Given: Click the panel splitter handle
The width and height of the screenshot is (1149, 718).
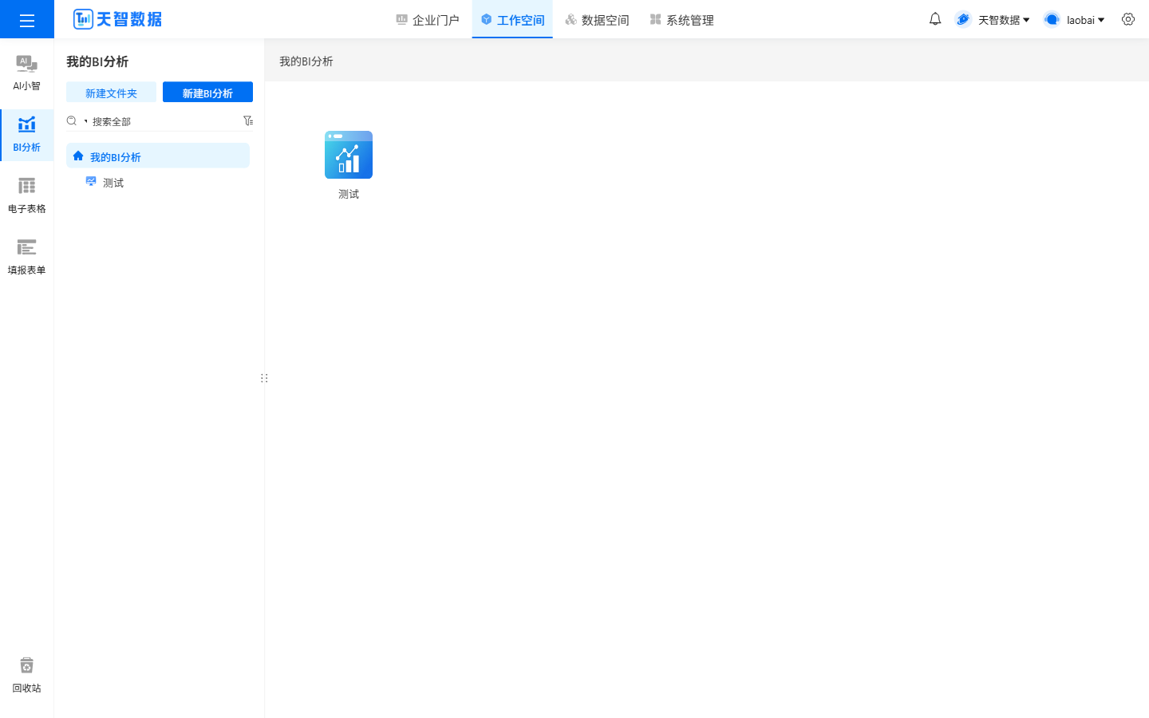Looking at the screenshot, I should tap(264, 378).
